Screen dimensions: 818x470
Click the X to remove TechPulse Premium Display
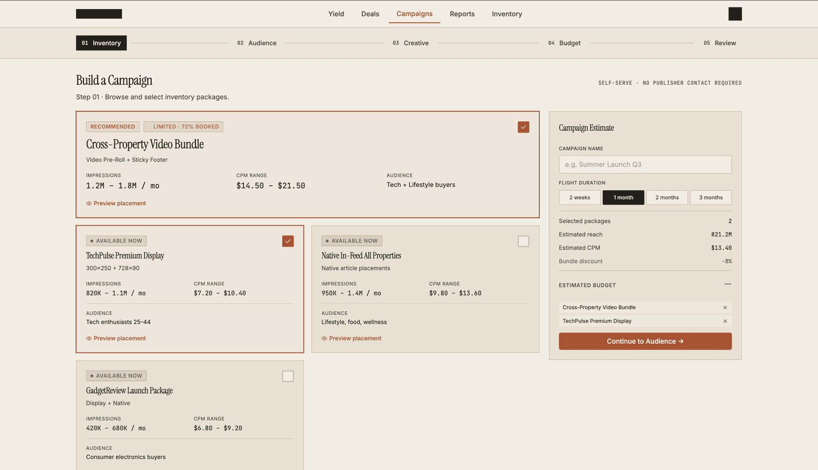point(725,321)
